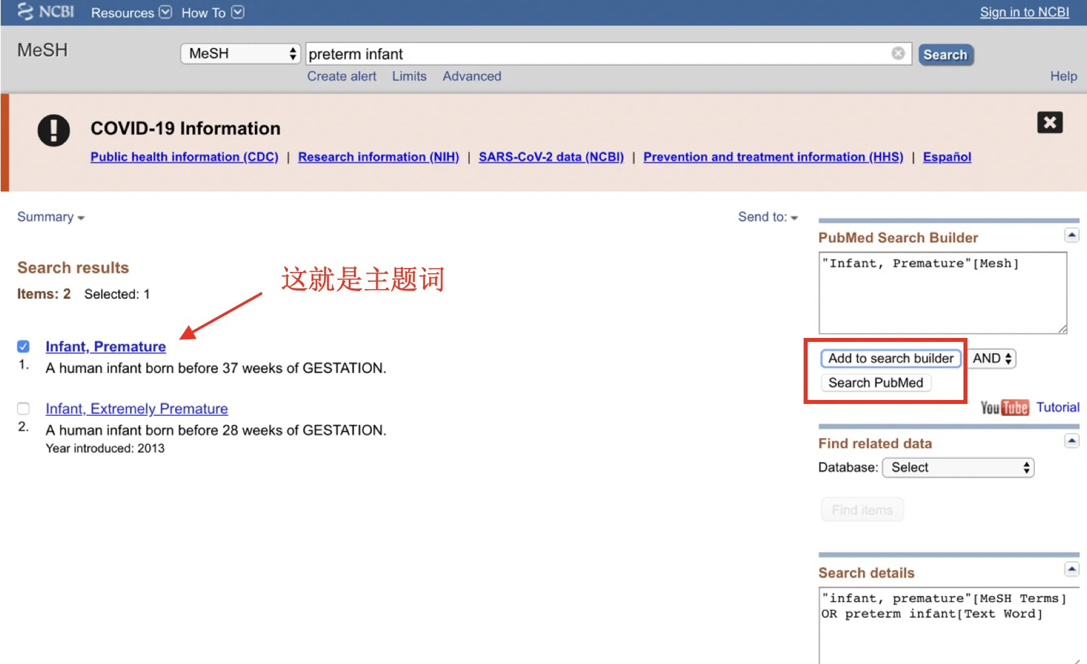Open the YouTube Tutorial icon

1004,408
